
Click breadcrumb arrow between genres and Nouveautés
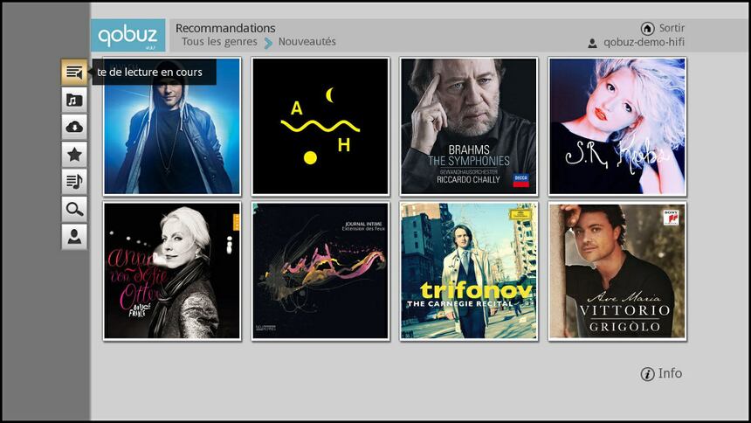[x=268, y=43]
